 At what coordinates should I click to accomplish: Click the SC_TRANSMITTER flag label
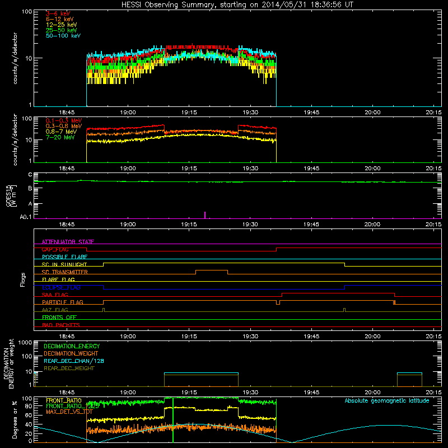pyautogui.click(x=64, y=272)
